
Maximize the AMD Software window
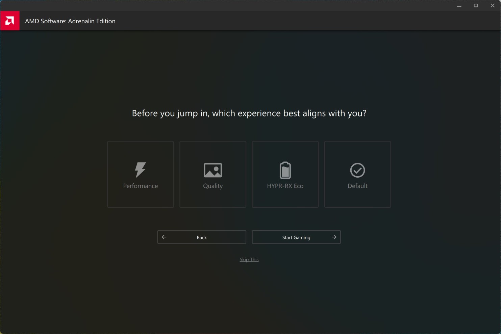pyautogui.click(x=476, y=5)
